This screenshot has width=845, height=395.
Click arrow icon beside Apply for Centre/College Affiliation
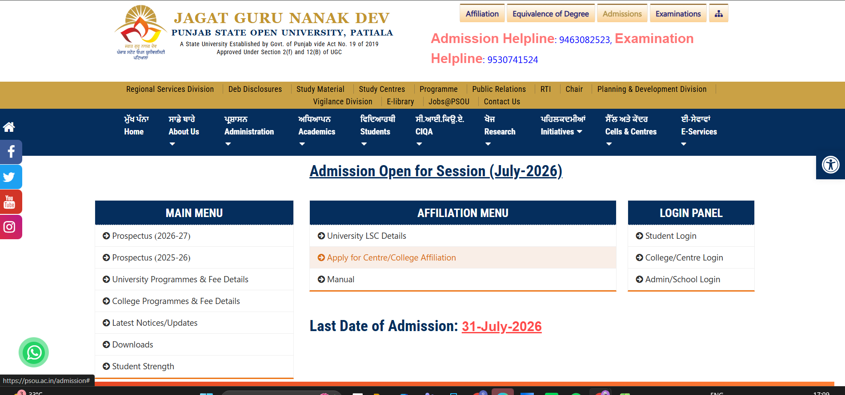tap(321, 258)
